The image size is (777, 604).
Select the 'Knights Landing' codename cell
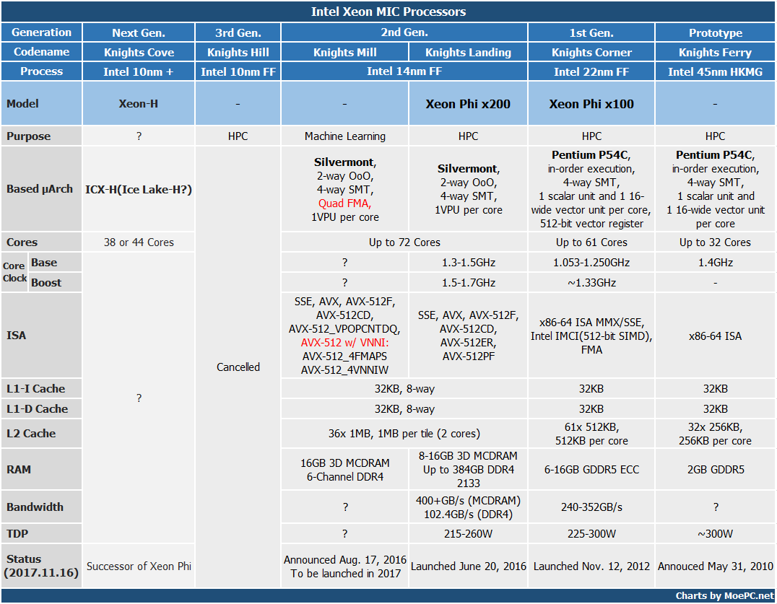tap(468, 52)
